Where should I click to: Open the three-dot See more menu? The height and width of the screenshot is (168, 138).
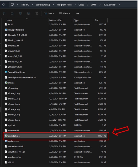click(77, 13)
